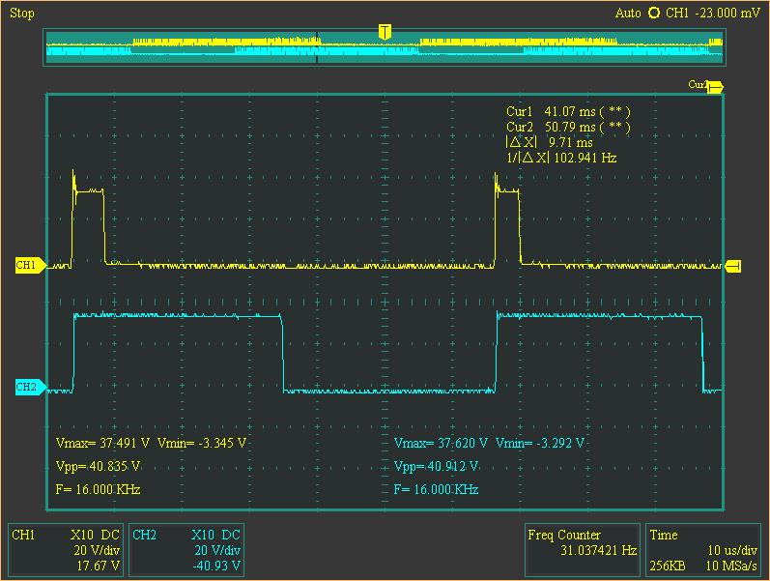Select the trigger position T marker
770x581 pixels.
(x=385, y=32)
